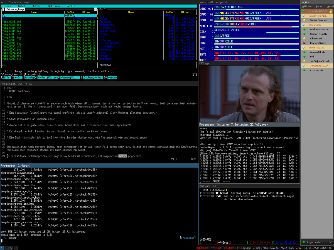The width and height of the screenshot is (334, 250).
Task: Open the Angemeldet status dropdown in Gajim
Action: 317,242
